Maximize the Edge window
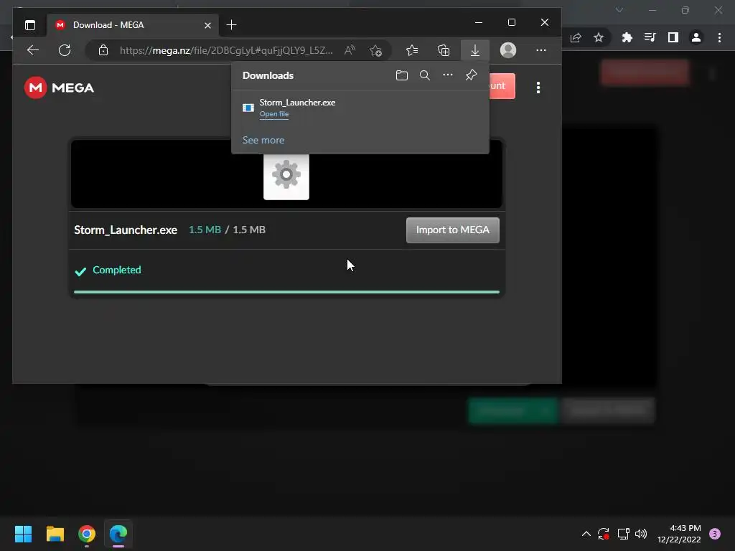 512,22
